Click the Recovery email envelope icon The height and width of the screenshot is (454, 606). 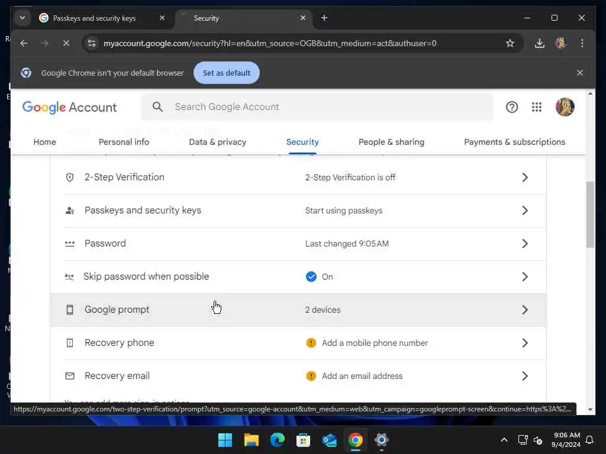70,376
